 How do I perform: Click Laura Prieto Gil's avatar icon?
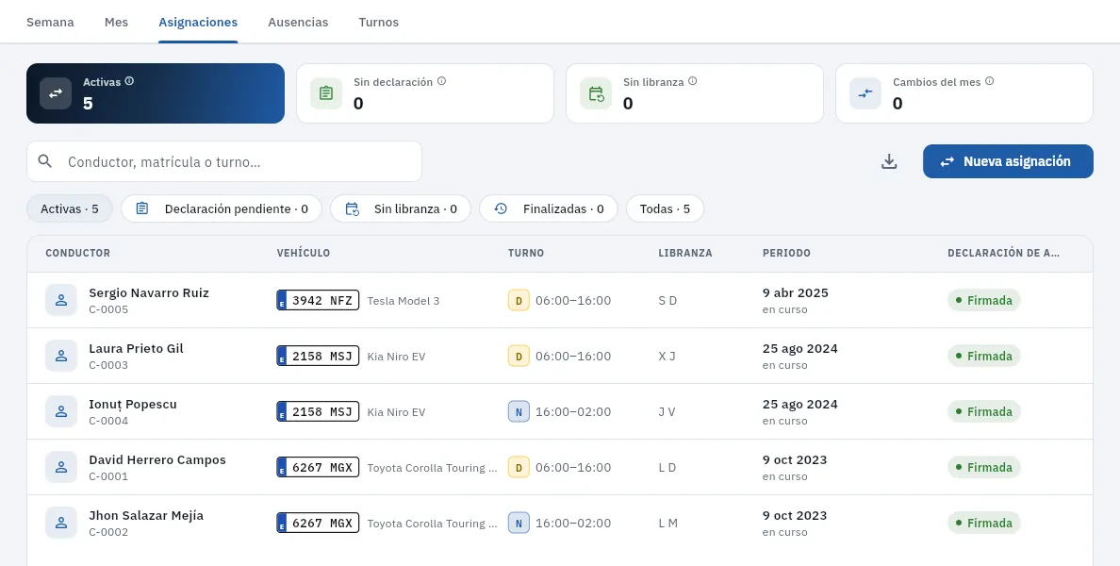pyautogui.click(x=61, y=356)
